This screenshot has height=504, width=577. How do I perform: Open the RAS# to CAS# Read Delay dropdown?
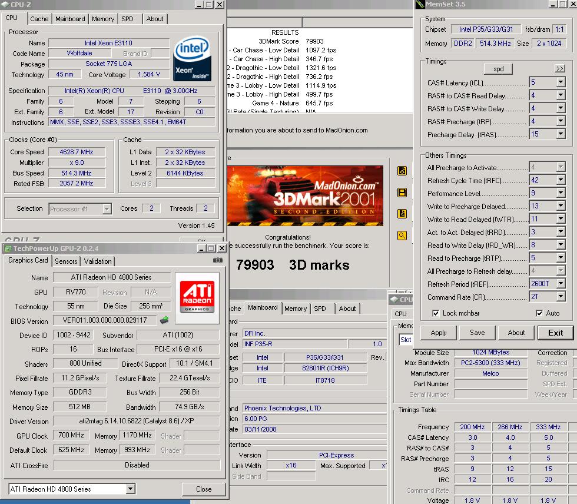click(x=561, y=95)
